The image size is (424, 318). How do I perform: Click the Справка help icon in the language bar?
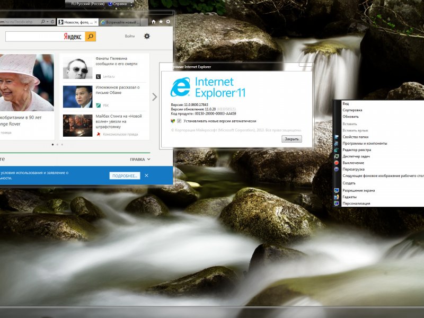tap(110, 4)
